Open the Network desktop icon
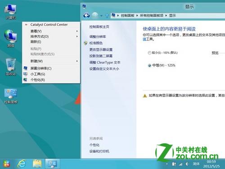This screenshot has width=225, height=169. (10, 38)
